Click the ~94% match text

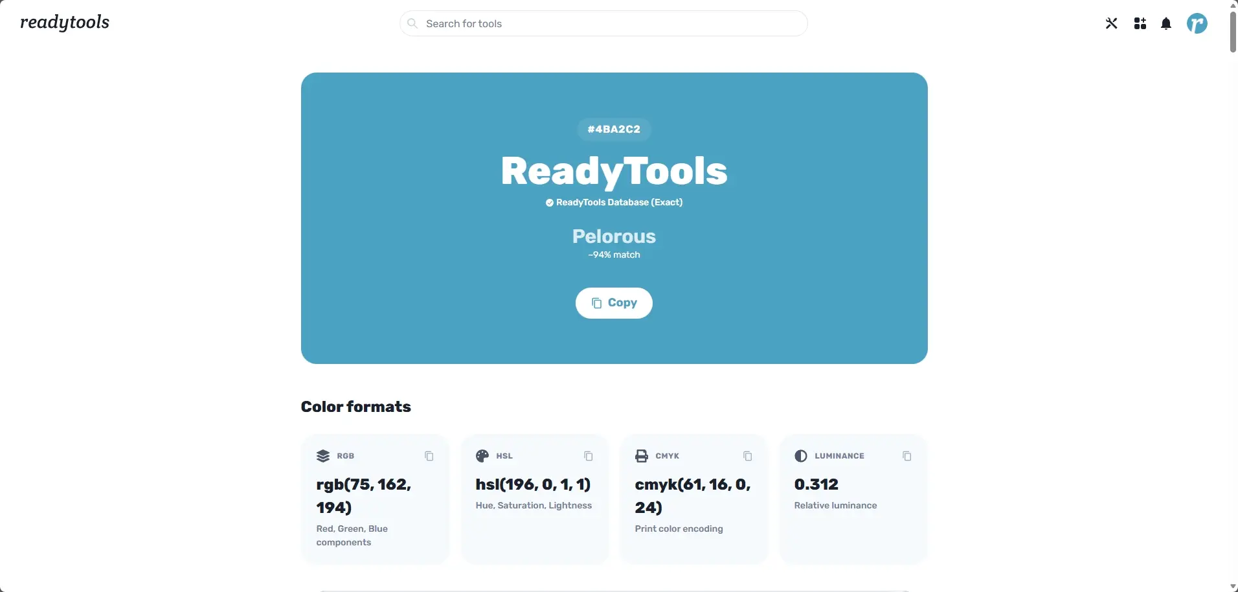[614, 255]
